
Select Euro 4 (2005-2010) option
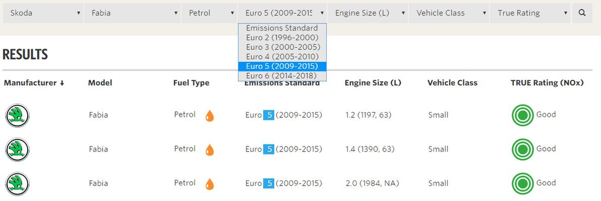(x=282, y=57)
